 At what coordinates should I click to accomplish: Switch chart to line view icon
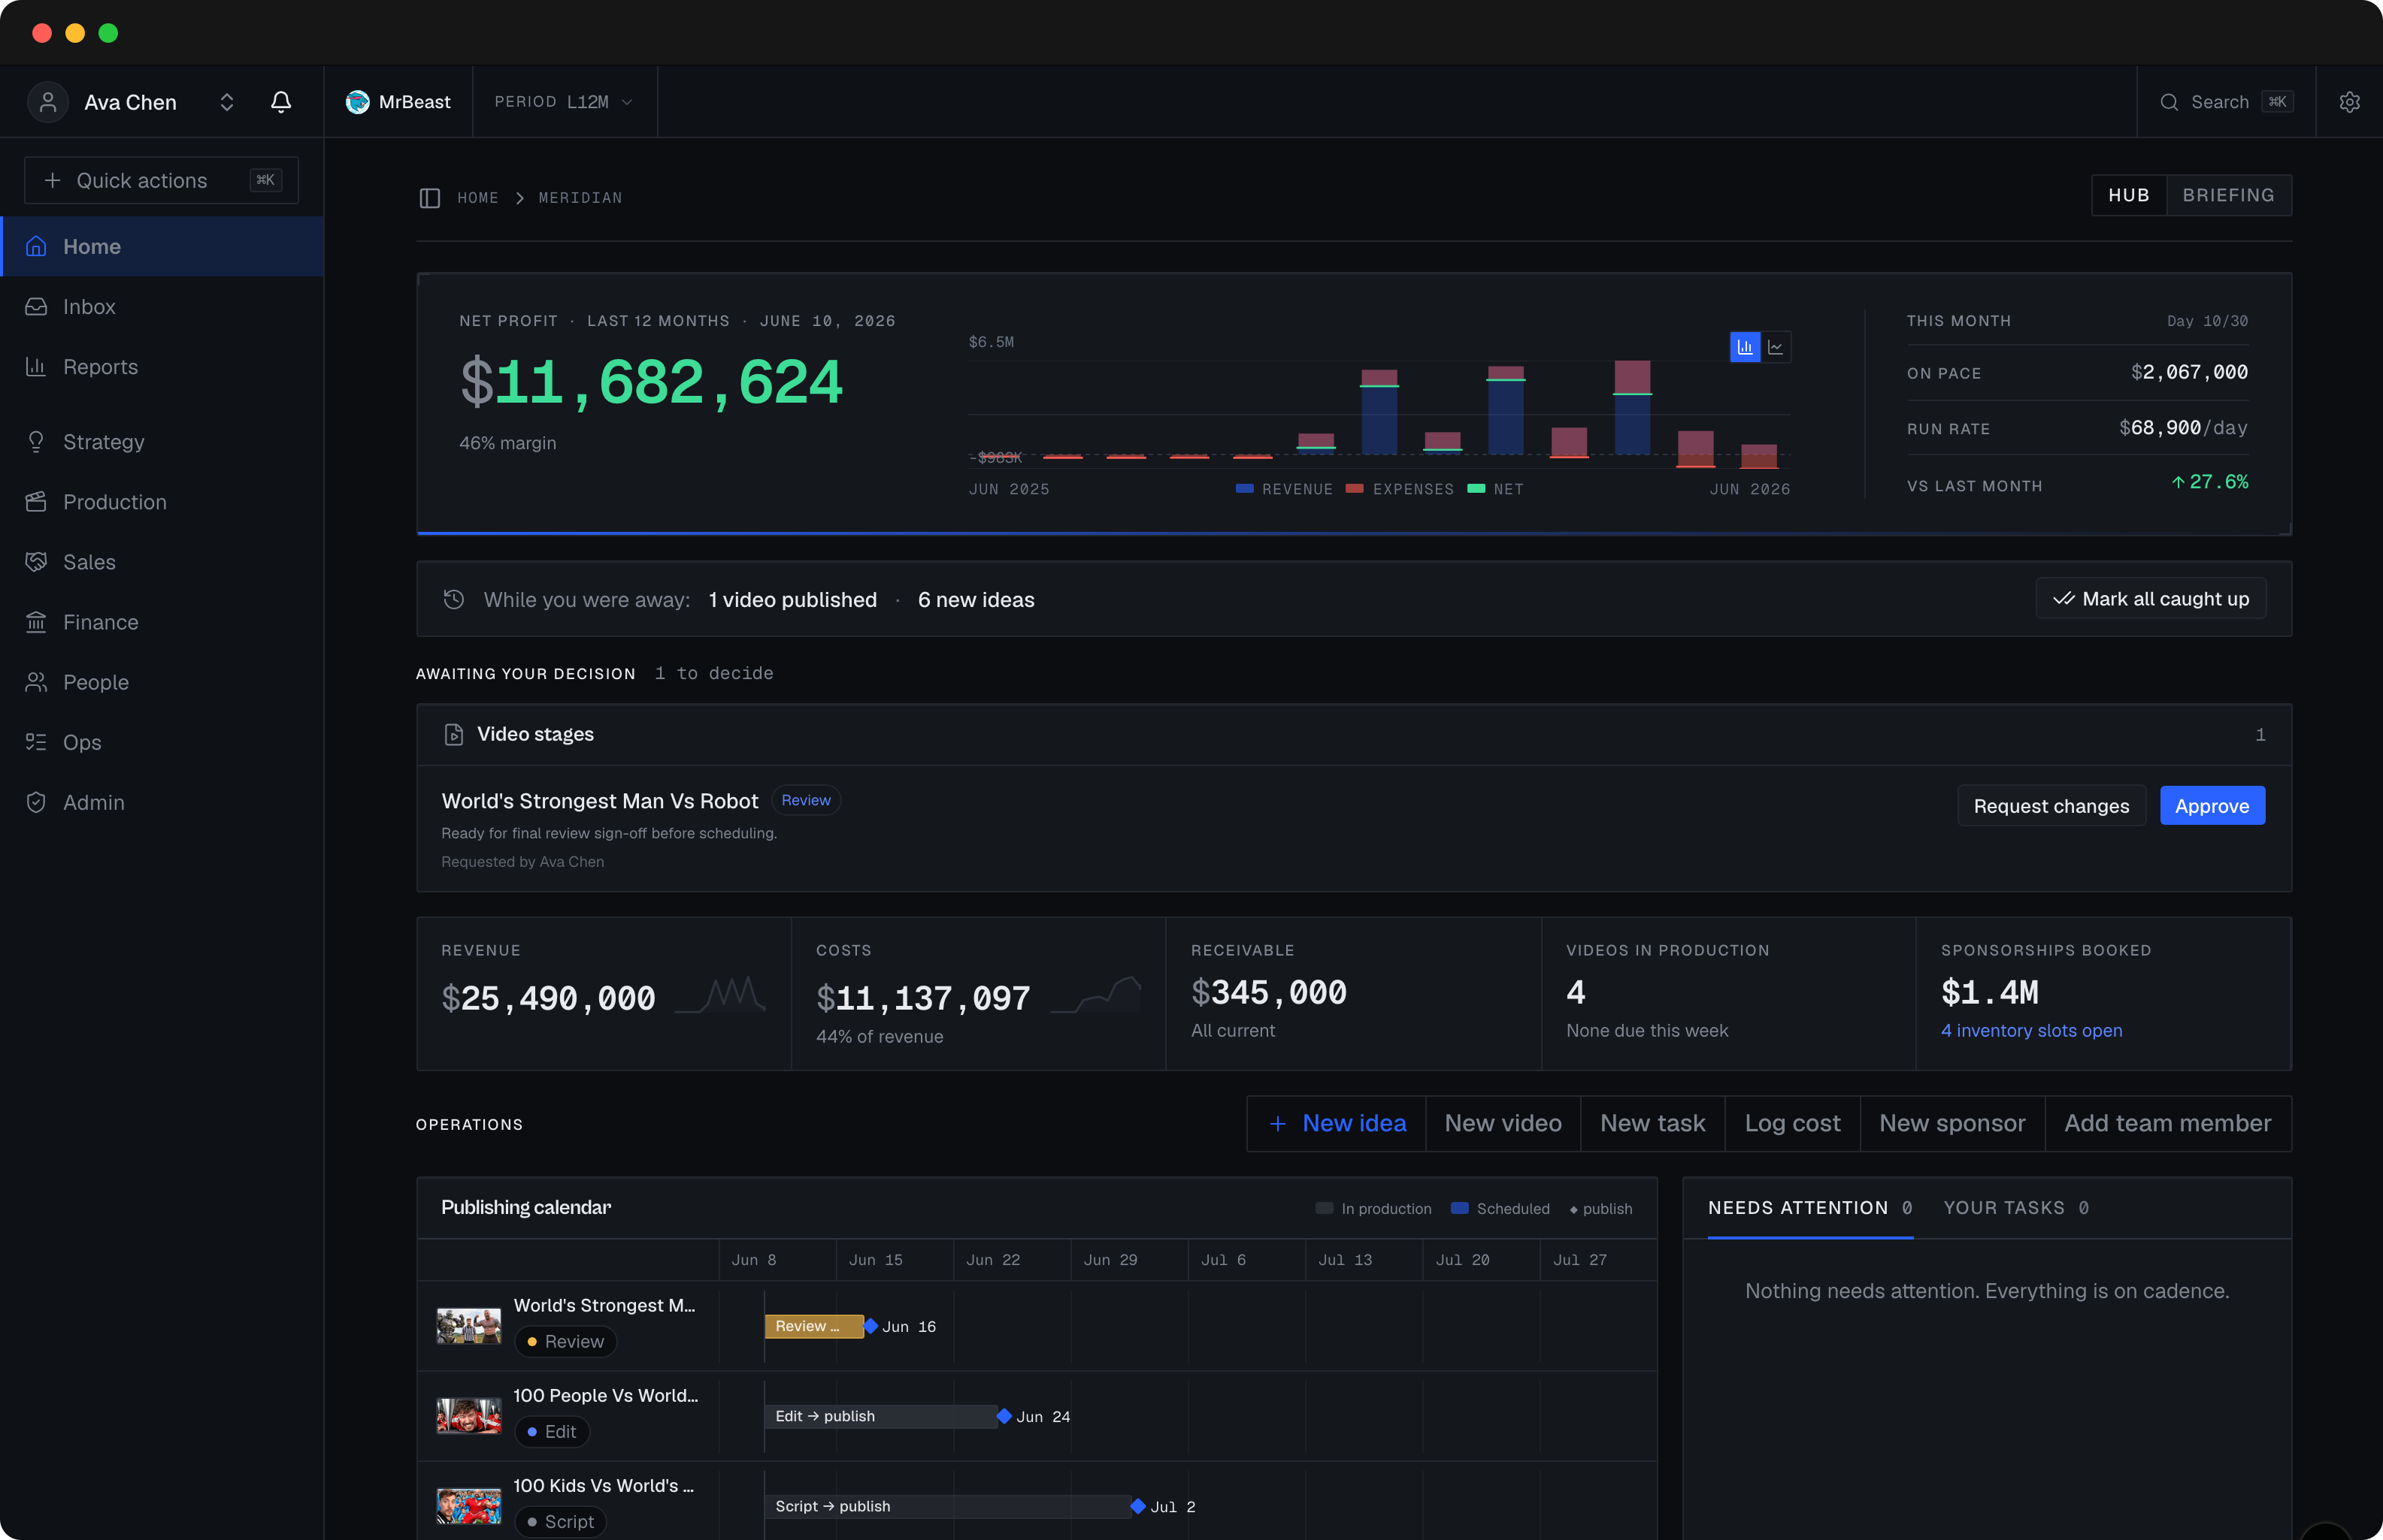pos(1776,347)
